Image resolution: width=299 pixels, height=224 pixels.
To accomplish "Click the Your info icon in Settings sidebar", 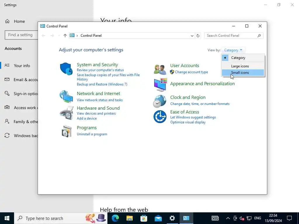I will (7, 66).
